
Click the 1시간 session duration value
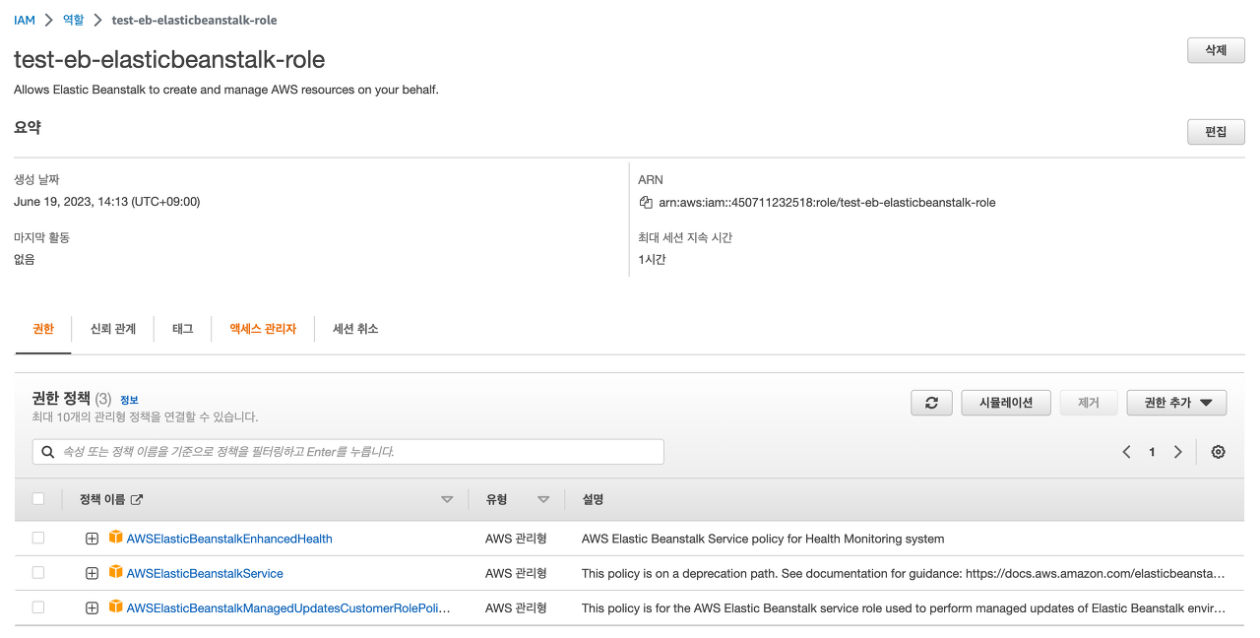tap(652, 260)
